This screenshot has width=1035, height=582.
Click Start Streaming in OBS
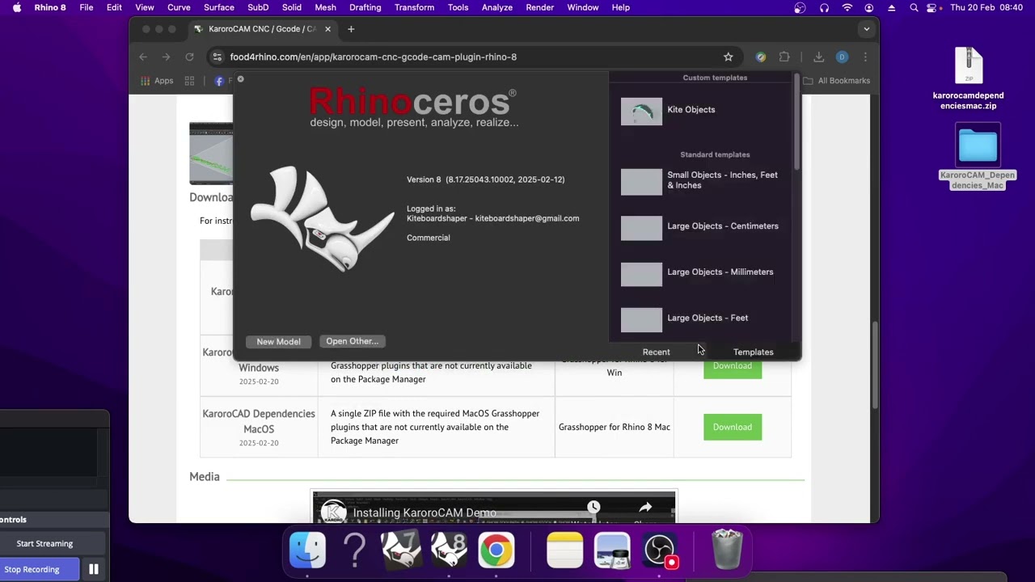click(x=44, y=543)
